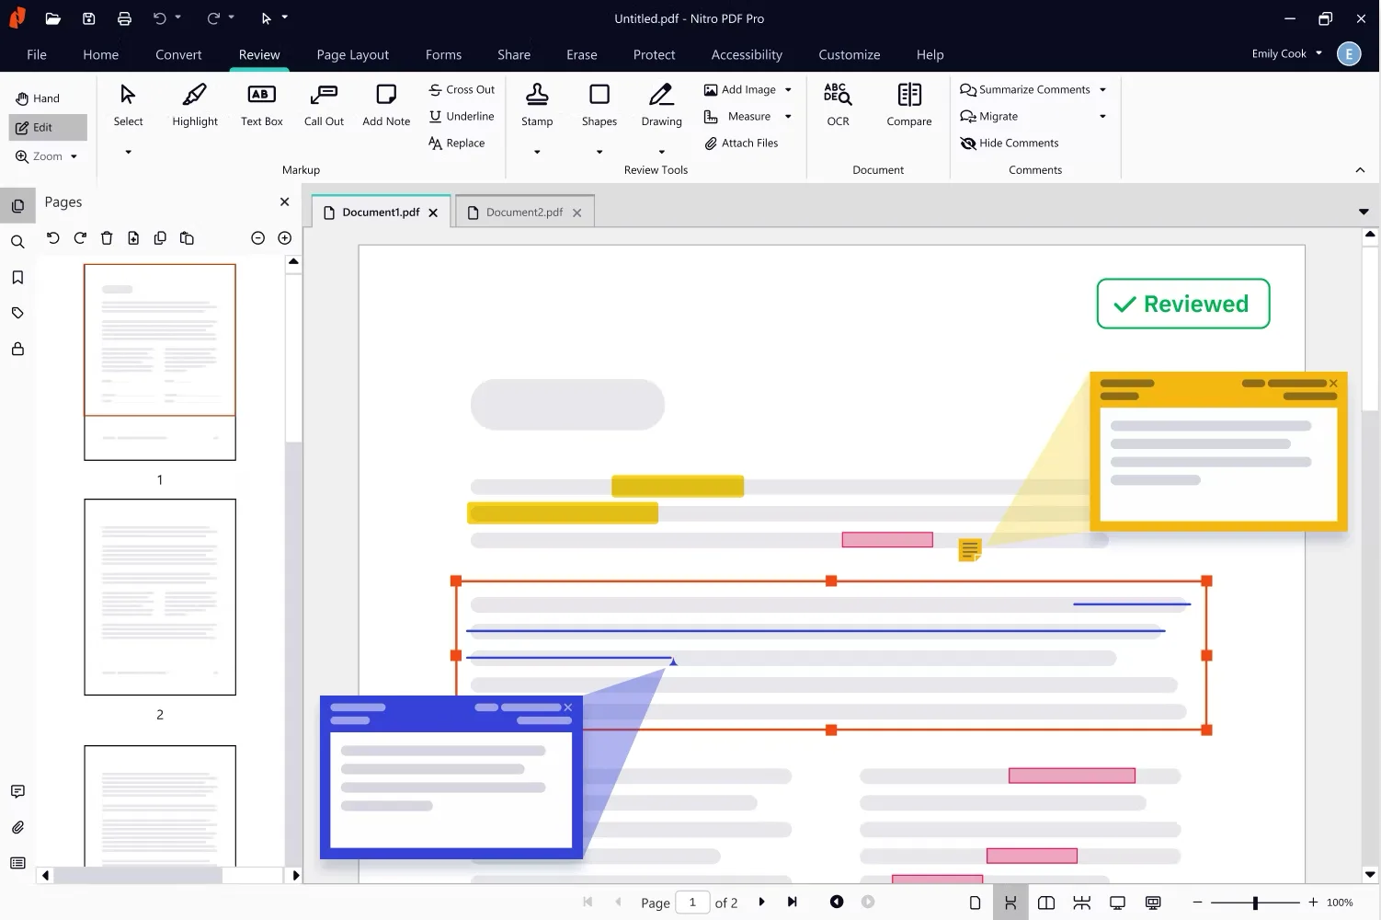Adjust the zoom slider handle
Screen dimensions: 1381x920
[1255, 903]
